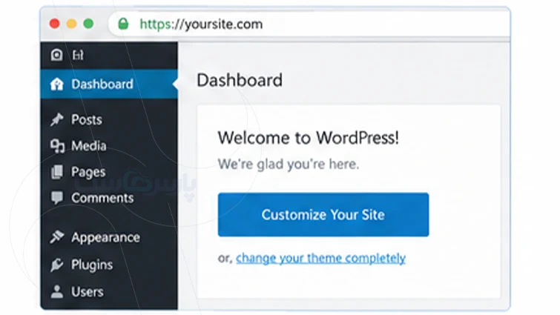Screen dimensions: 560x315
Task: Click the https://yoursite.com address field
Action: (x=309, y=24)
